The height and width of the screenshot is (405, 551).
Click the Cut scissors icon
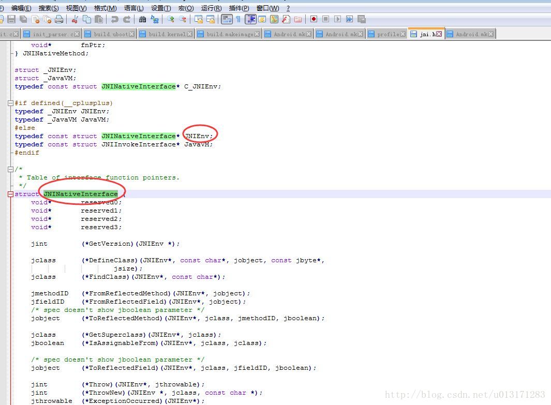point(75,19)
